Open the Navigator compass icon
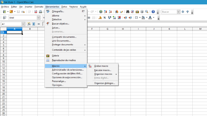207x116 pixels. coord(132,12)
